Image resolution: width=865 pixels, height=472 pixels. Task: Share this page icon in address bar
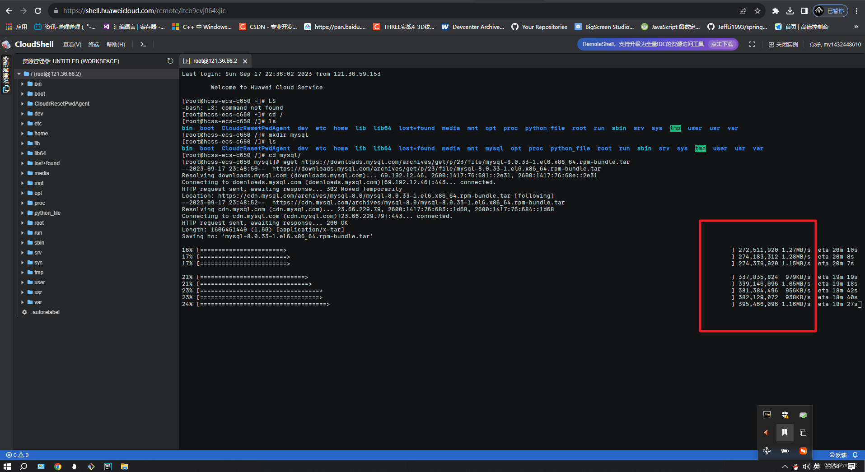click(743, 11)
